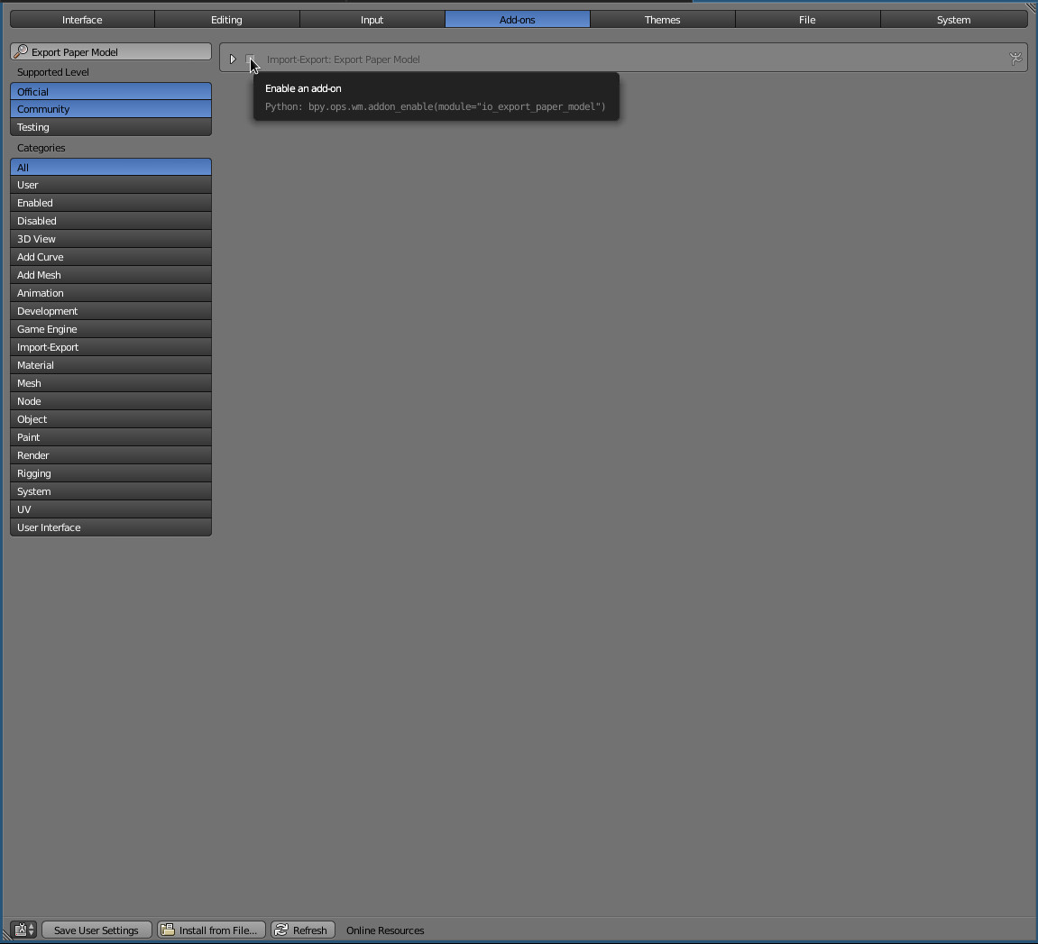Click the area split corner widget at the top right
This screenshot has height=944, width=1038.
[x=1031, y=6]
